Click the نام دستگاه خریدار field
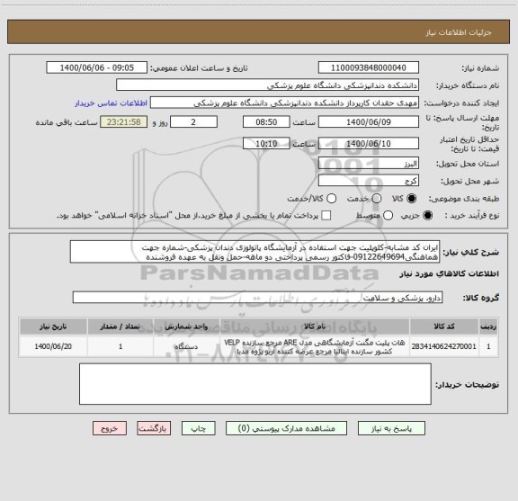The image size is (518, 501). coord(268,85)
